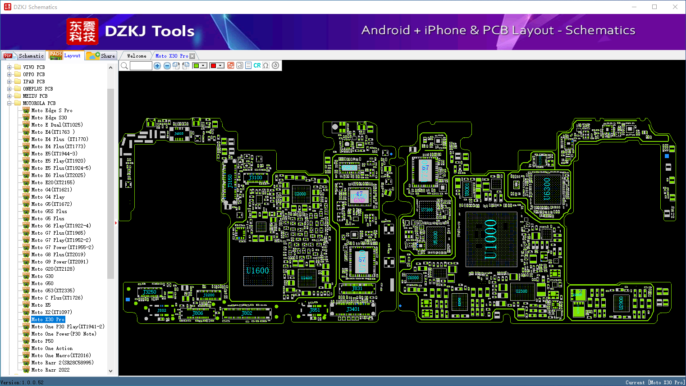This screenshot has width=686, height=386.
Task: Select Moto G6 Play(XT1922-4)
Action: tap(61, 226)
